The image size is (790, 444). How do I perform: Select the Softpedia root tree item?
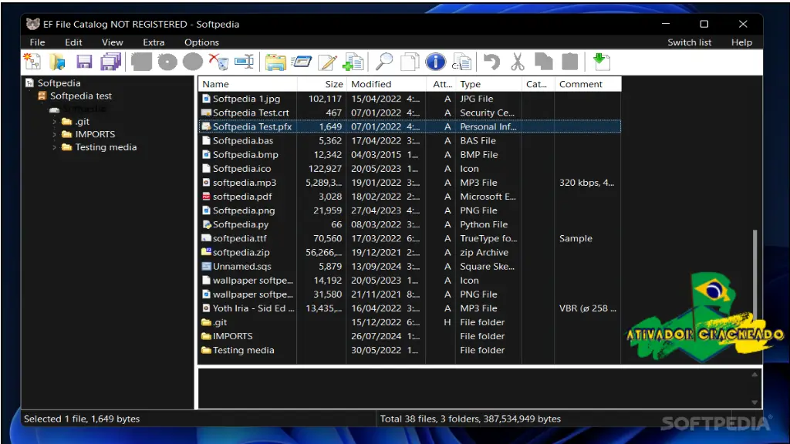59,83
